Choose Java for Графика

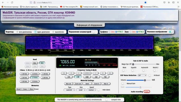109,32
